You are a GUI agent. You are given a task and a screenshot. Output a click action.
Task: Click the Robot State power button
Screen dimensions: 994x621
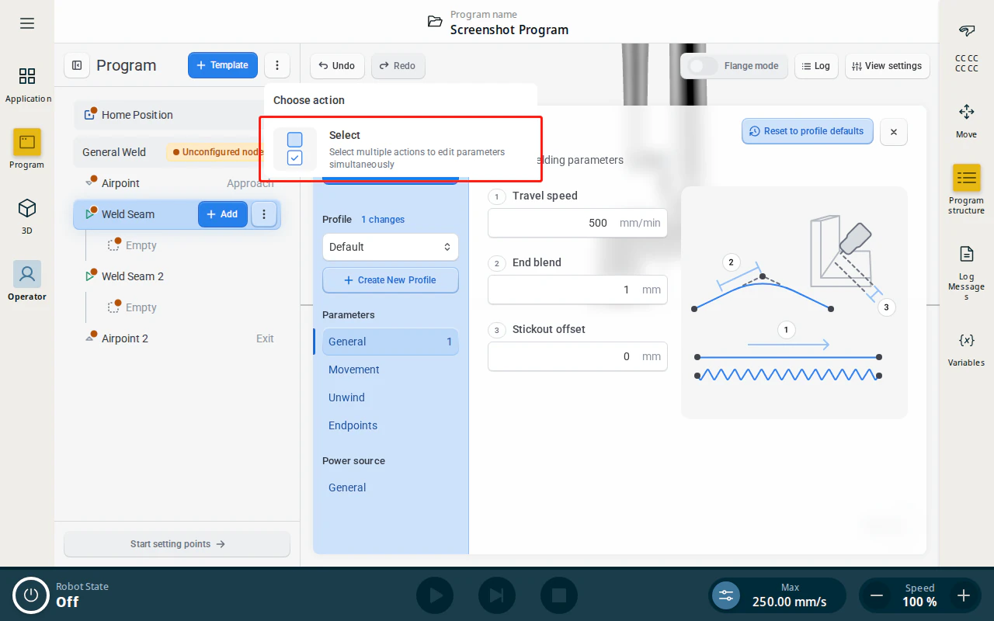tap(31, 595)
